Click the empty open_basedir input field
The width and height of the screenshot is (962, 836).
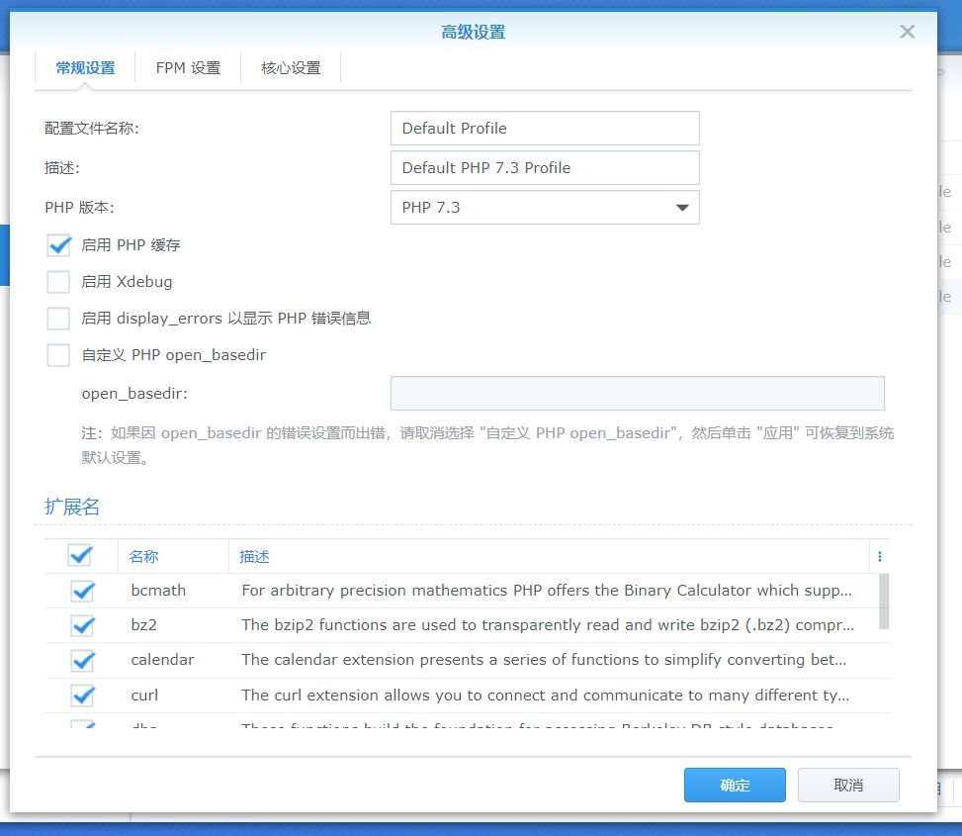(x=638, y=393)
